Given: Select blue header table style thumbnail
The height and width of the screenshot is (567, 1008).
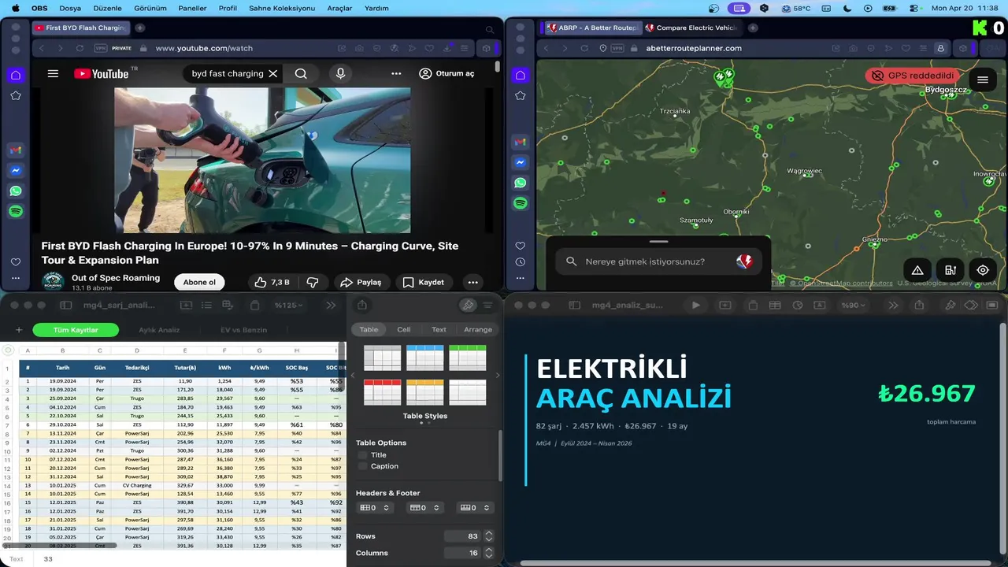Looking at the screenshot, I should (425, 358).
